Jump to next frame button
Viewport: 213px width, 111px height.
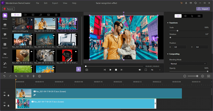click(x=122, y=70)
